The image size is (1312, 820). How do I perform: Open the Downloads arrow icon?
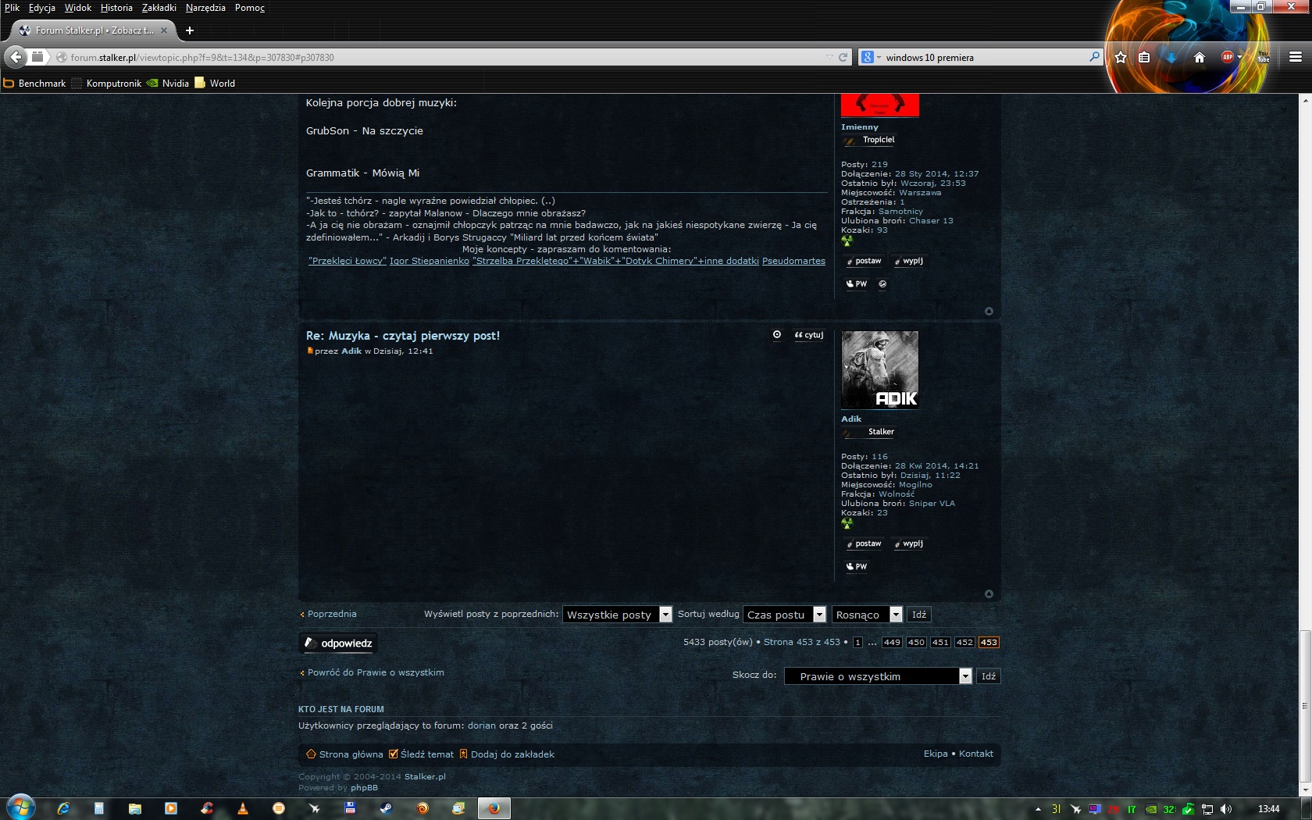click(1171, 57)
